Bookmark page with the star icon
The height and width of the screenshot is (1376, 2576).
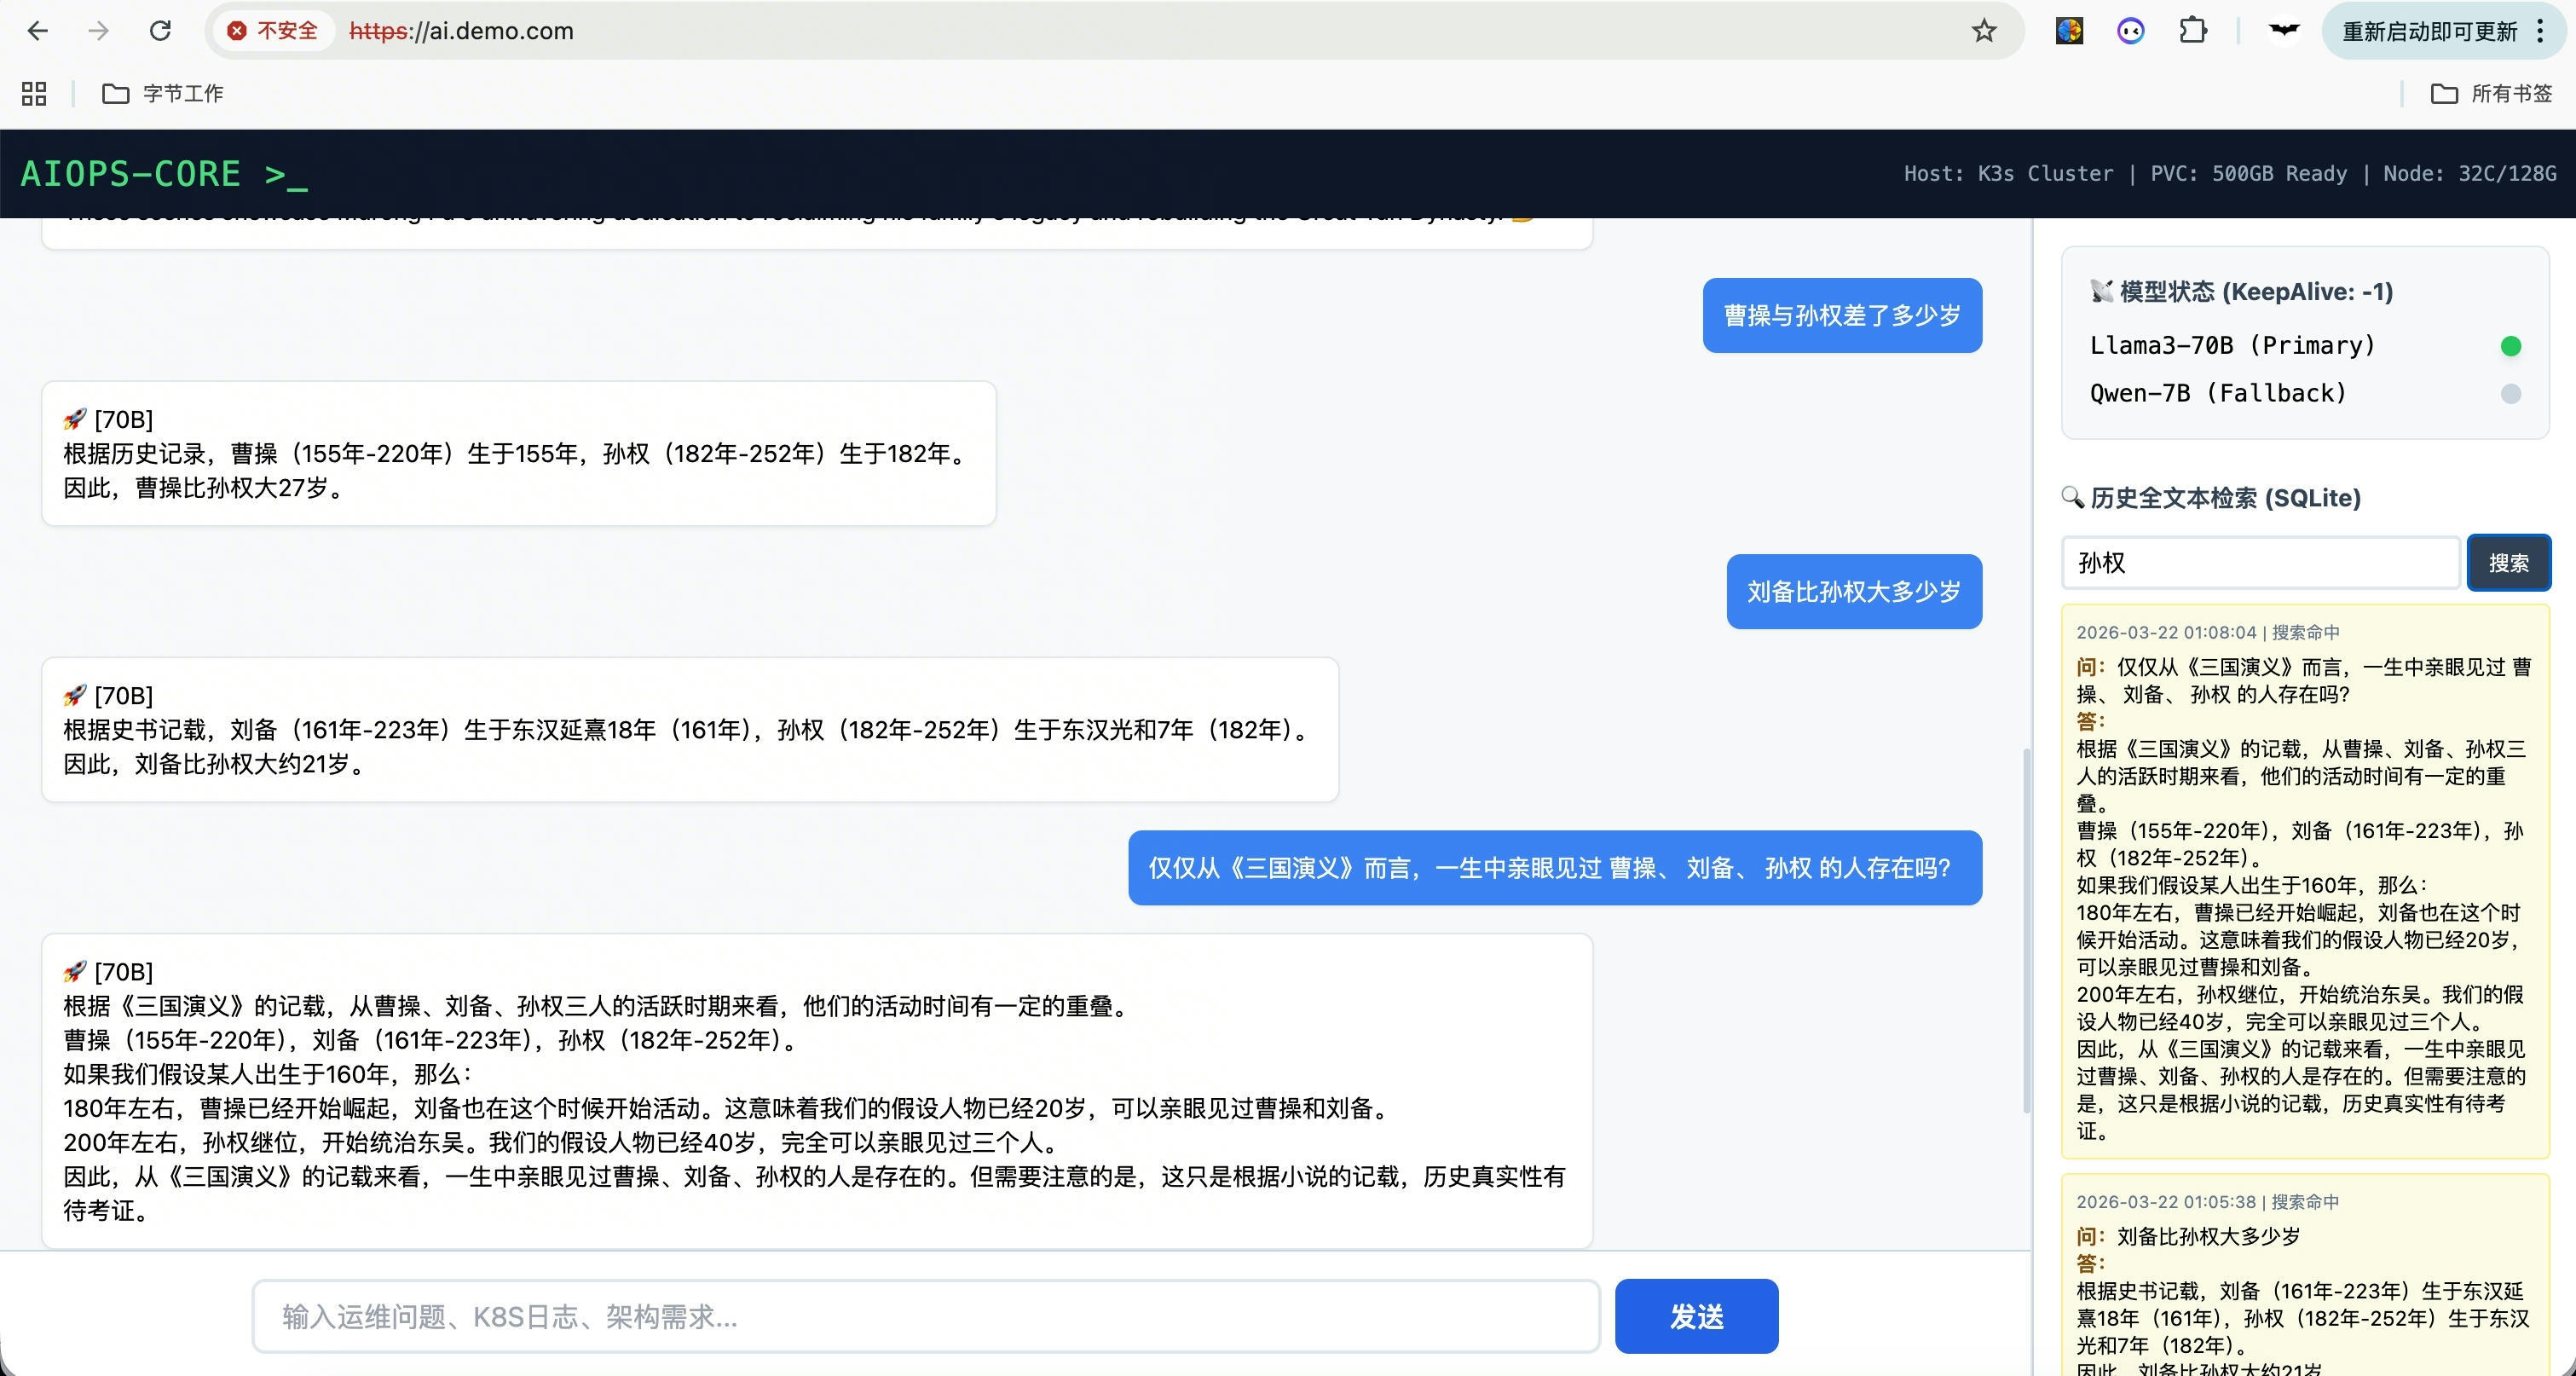1984,31
